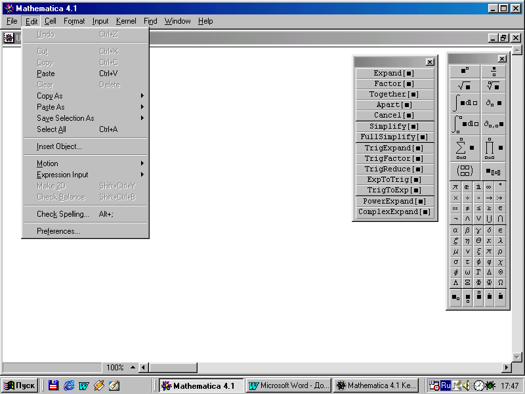Insert subscript template in bottom row
The width and height of the screenshot is (525, 394).
point(455,297)
